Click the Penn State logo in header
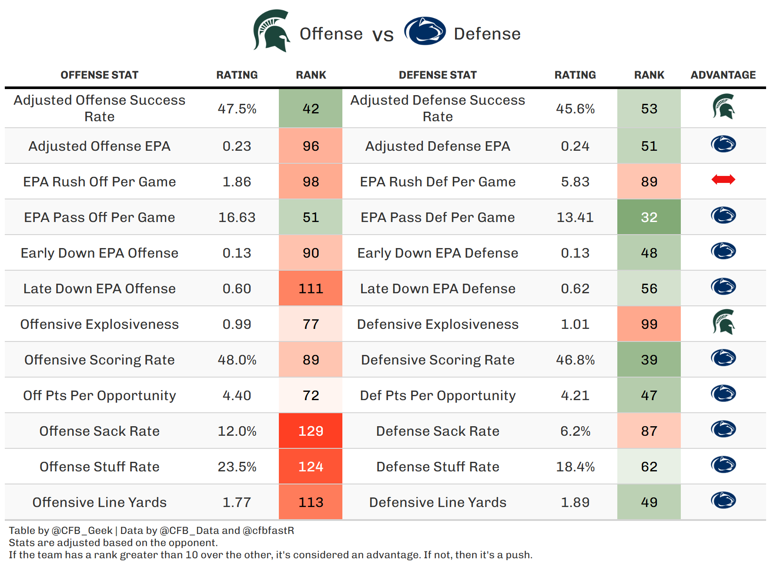 tap(425, 31)
